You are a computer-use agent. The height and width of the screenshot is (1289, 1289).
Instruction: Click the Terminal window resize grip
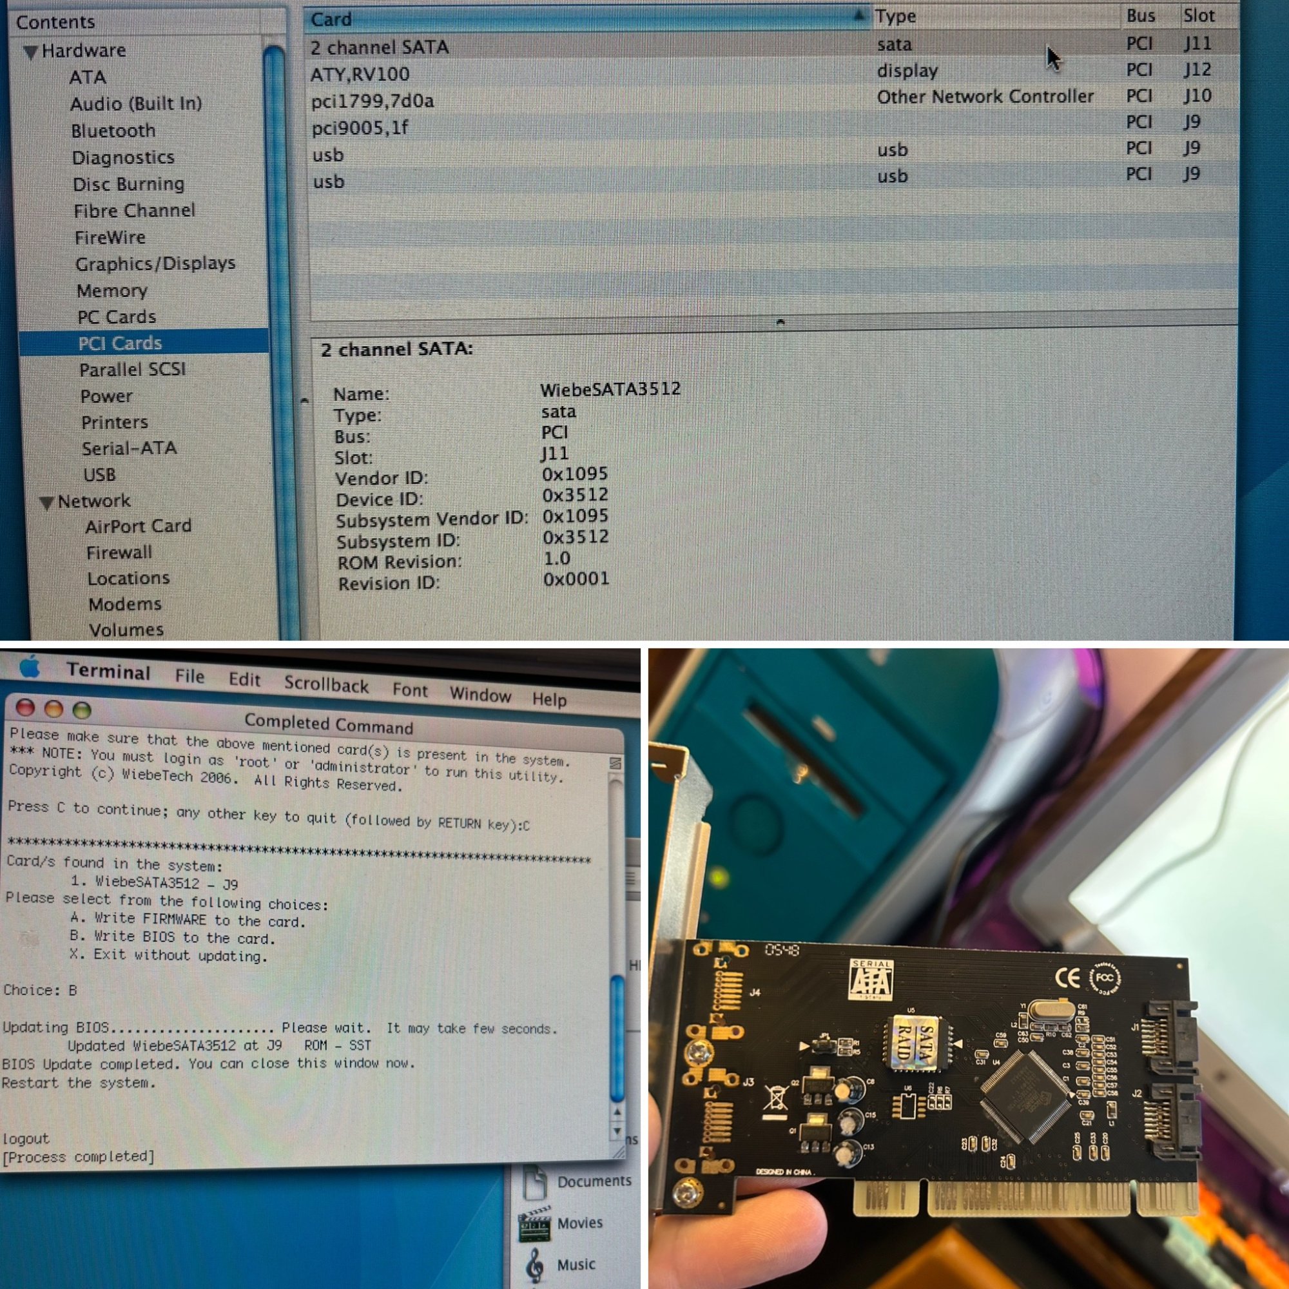click(619, 1151)
